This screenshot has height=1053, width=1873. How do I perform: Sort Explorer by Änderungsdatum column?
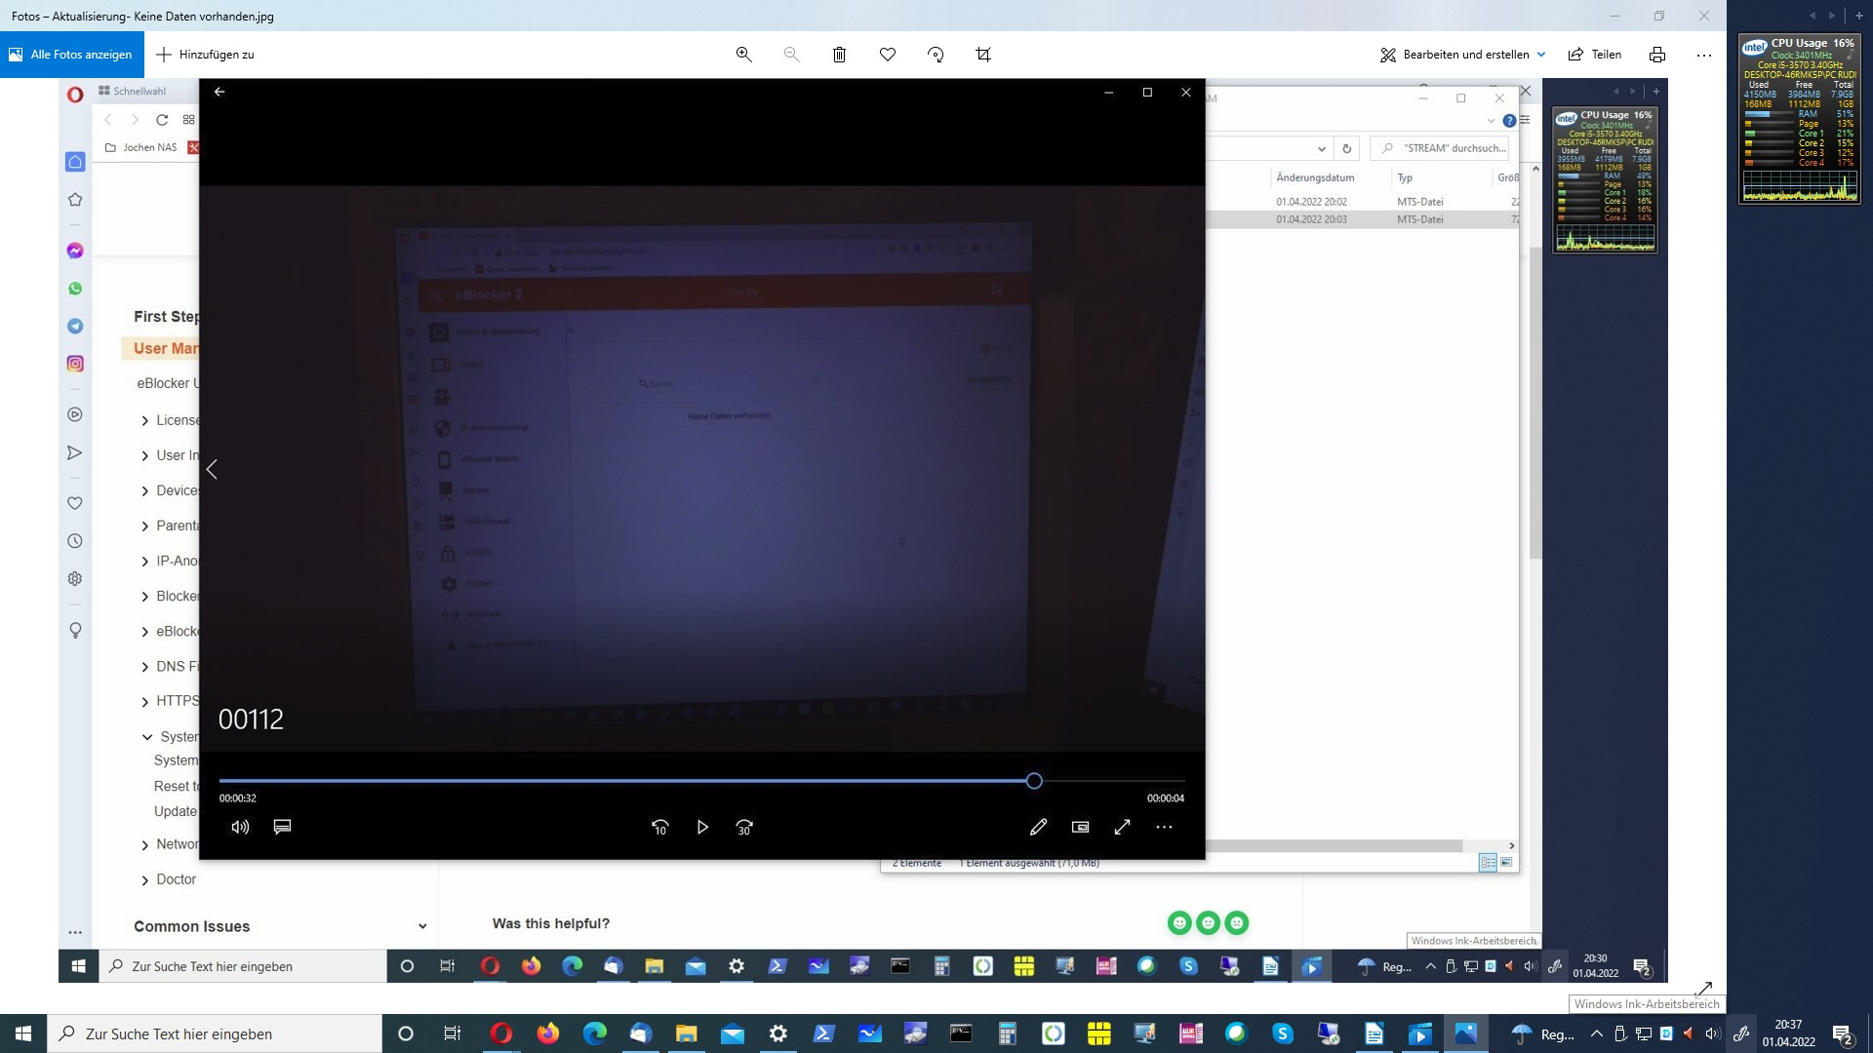coord(1315,177)
